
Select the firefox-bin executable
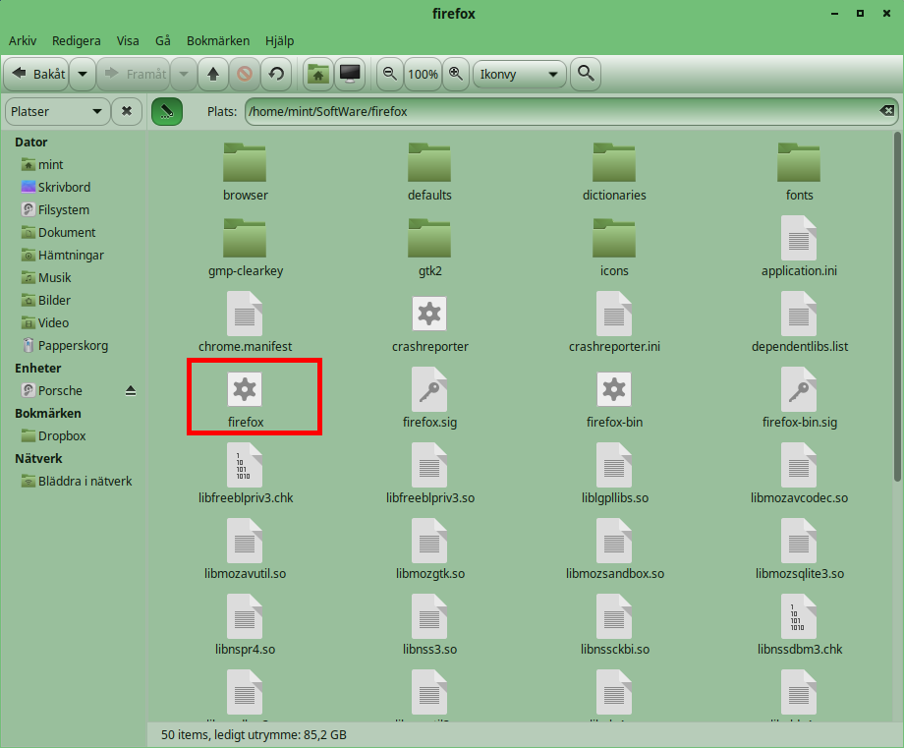click(x=614, y=398)
